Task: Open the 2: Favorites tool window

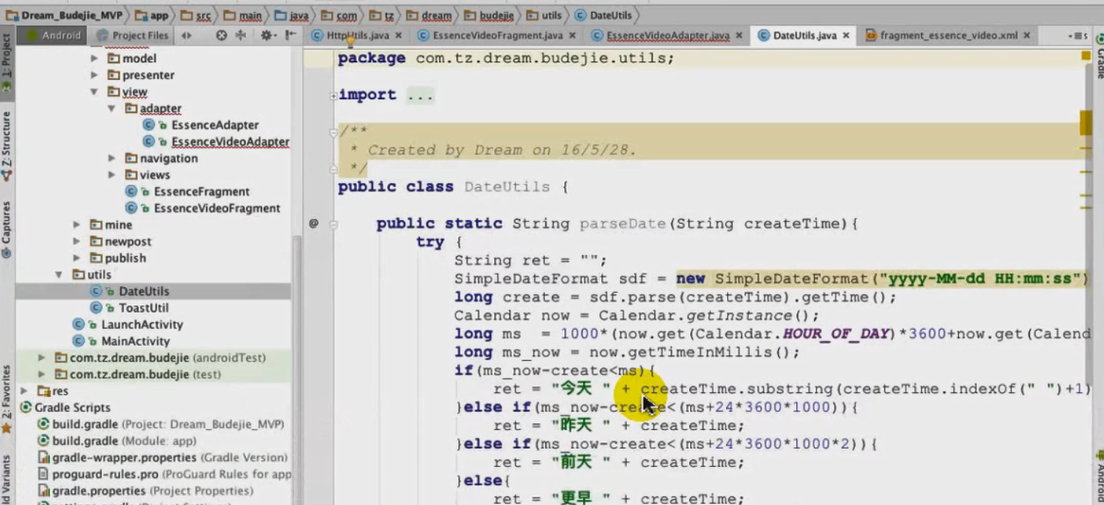Action: [x=7, y=398]
